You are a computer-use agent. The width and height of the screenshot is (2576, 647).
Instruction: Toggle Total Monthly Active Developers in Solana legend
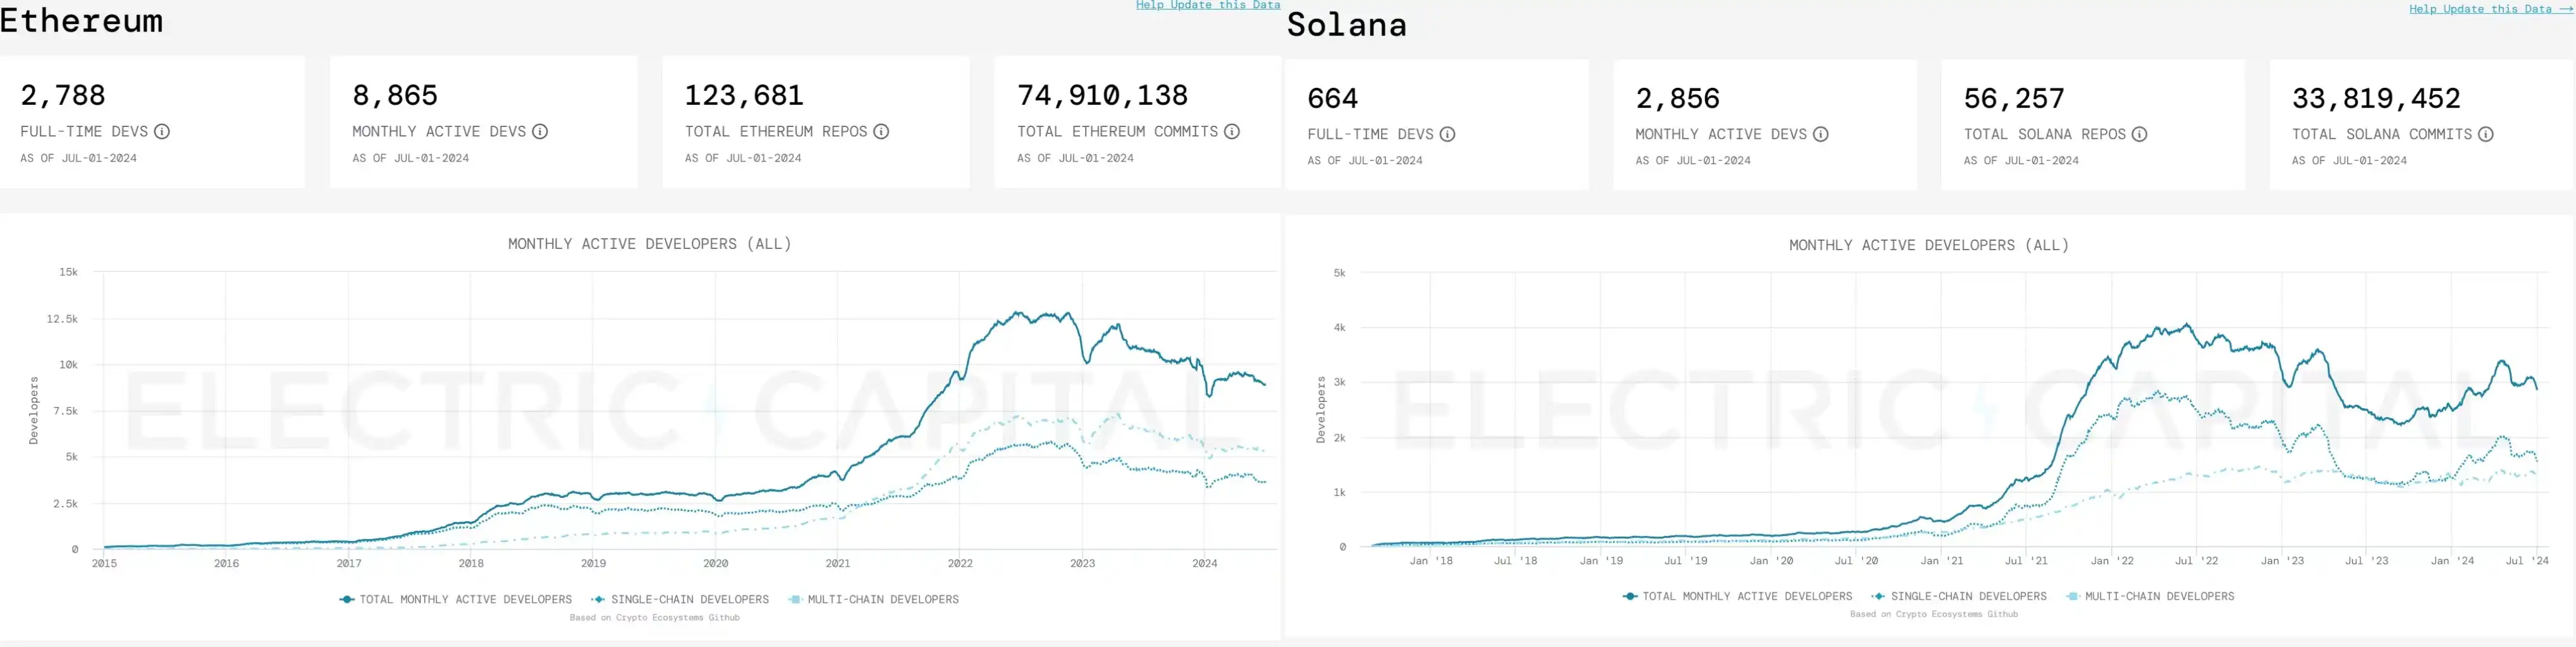(1737, 597)
